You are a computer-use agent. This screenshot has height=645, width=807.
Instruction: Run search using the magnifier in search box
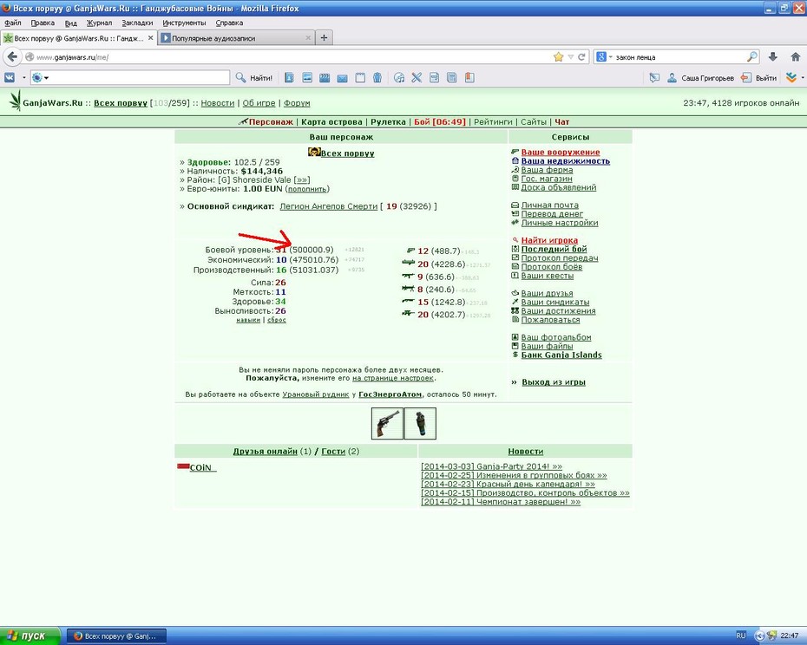[752, 57]
